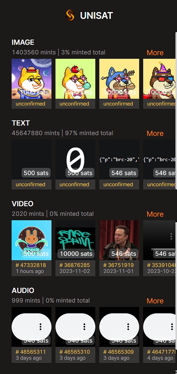Open video inscription #47332818
Screen dimensions: 177x374
pos(32,240)
